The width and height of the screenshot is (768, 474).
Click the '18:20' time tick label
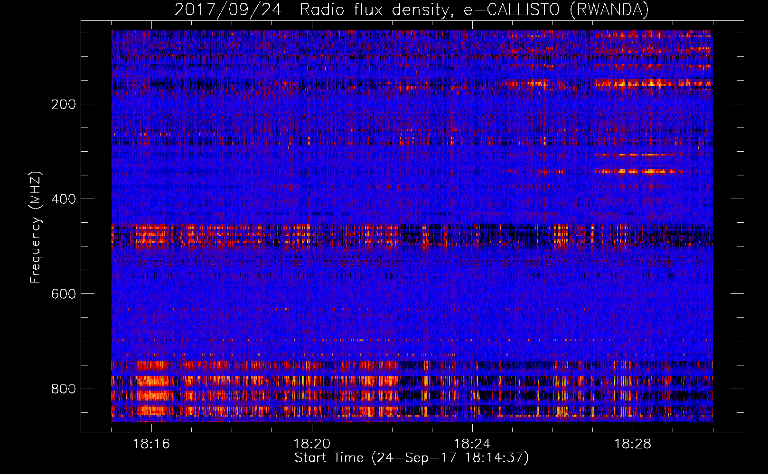coord(312,444)
